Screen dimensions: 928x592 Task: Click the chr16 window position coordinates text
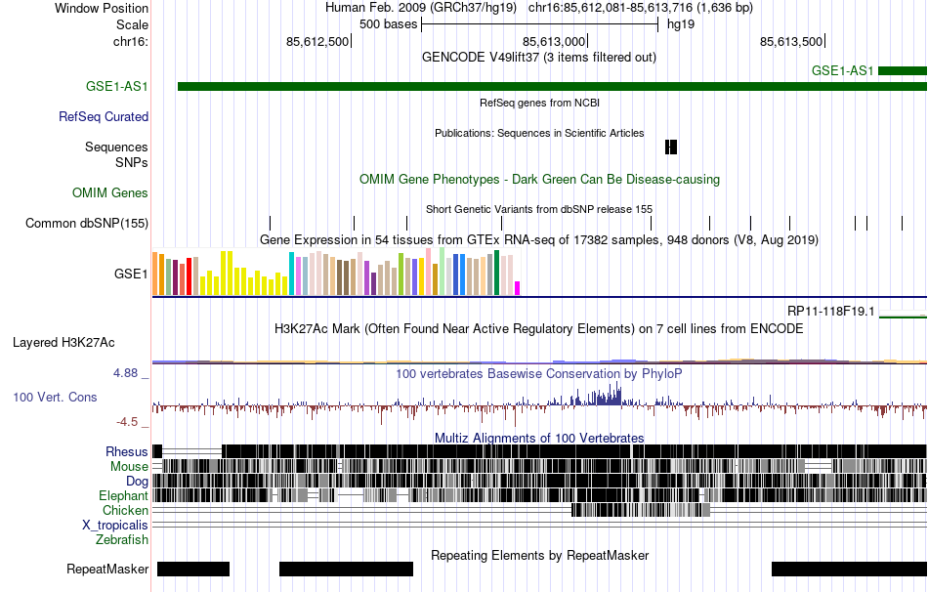click(x=641, y=8)
